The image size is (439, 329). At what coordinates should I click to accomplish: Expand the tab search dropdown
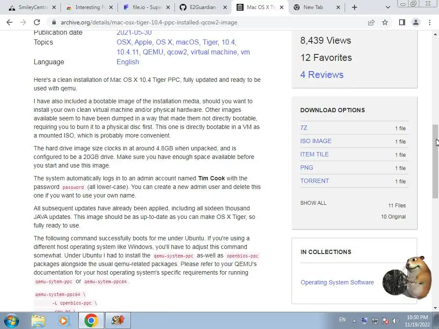pos(388,8)
